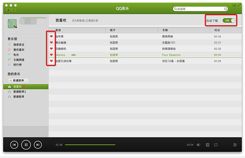The width and height of the screenshot is (245, 158).
Task: Go forward with the right arrow button
Action: point(14,10)
